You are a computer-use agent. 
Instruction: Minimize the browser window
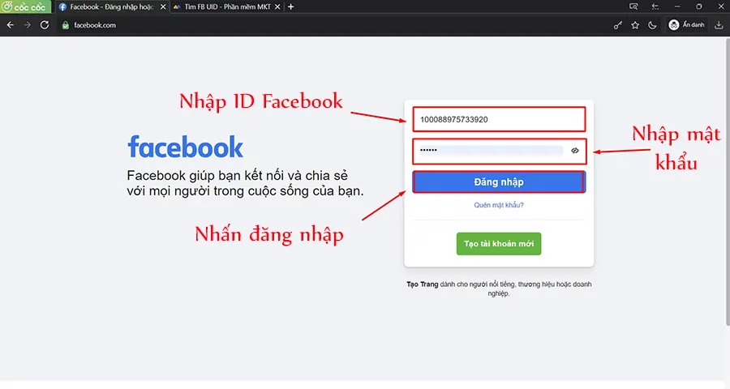pyautogui.click(x=677, y=6)
